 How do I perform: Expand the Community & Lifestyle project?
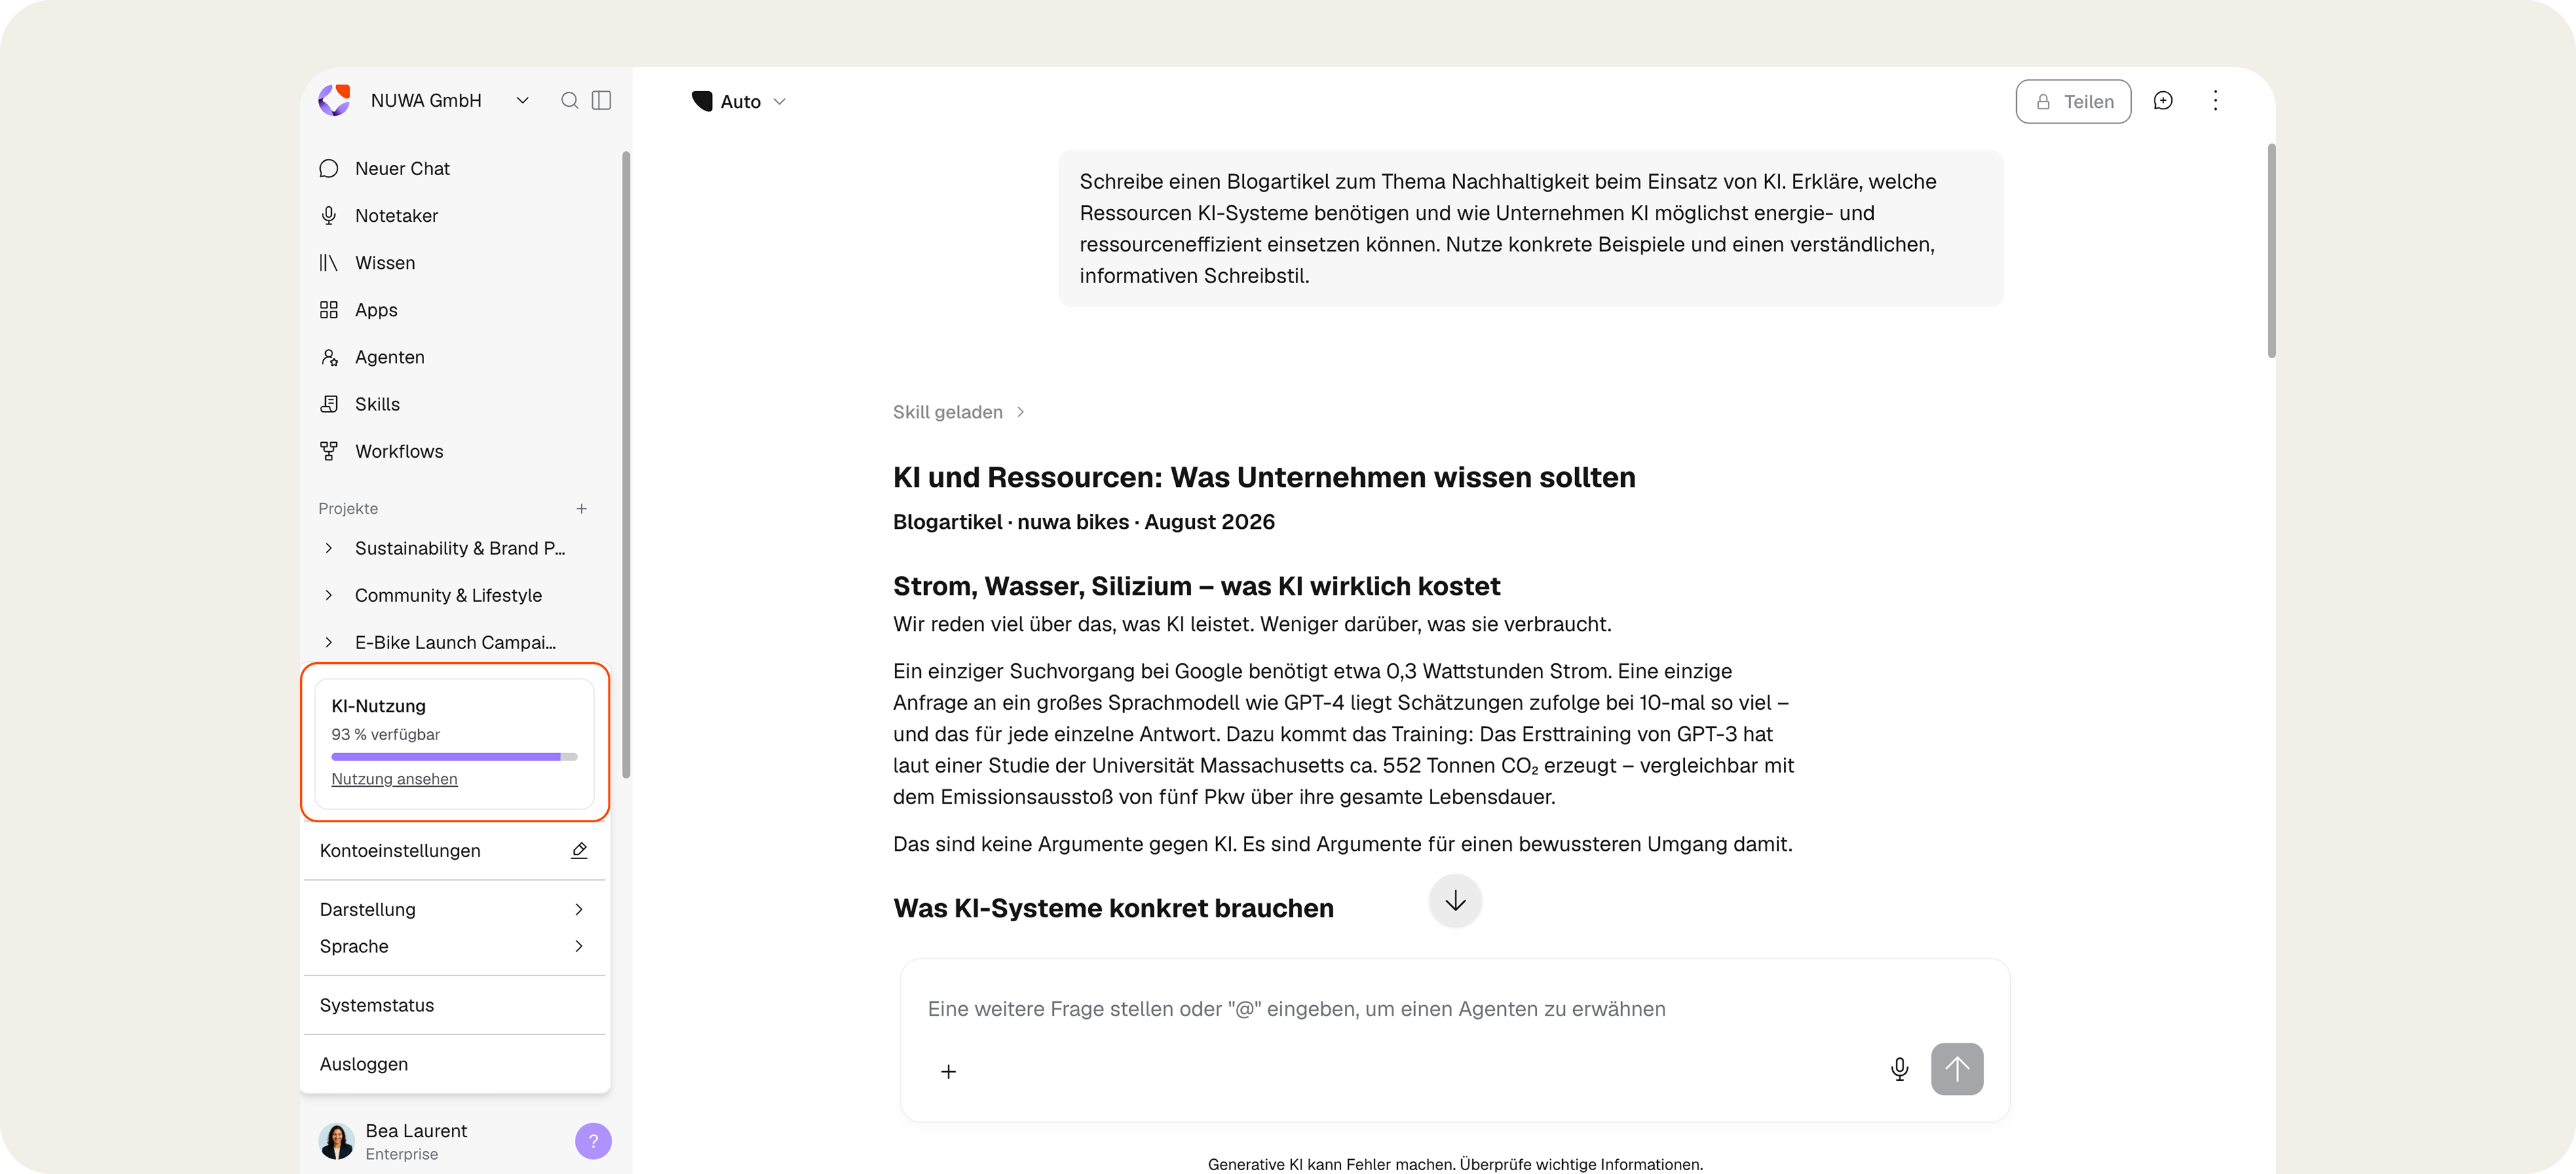(328, 595)
